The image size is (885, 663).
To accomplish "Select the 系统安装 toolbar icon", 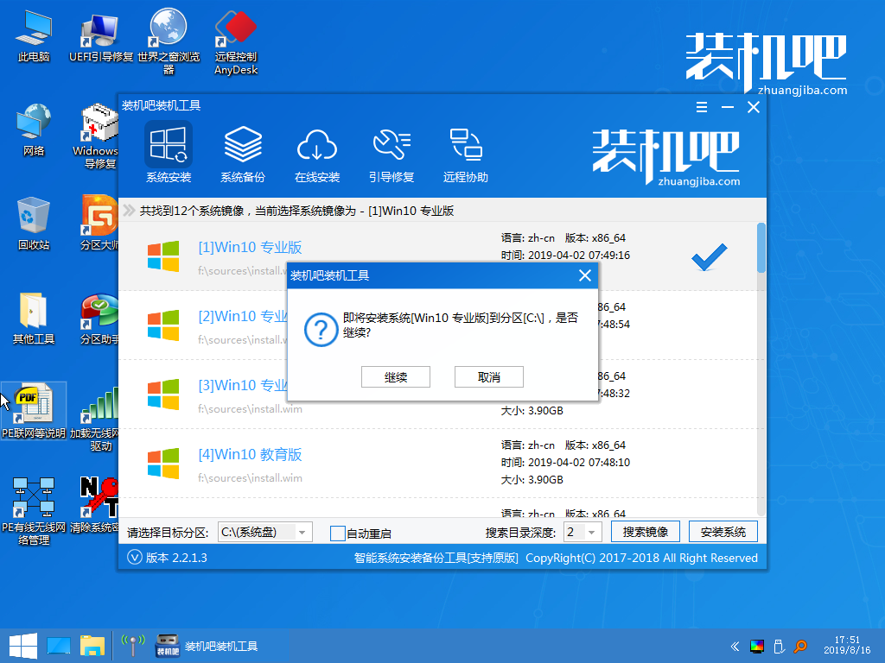I will click(x=169, y=151).
